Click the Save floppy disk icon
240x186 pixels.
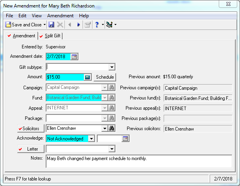(51, 24)
